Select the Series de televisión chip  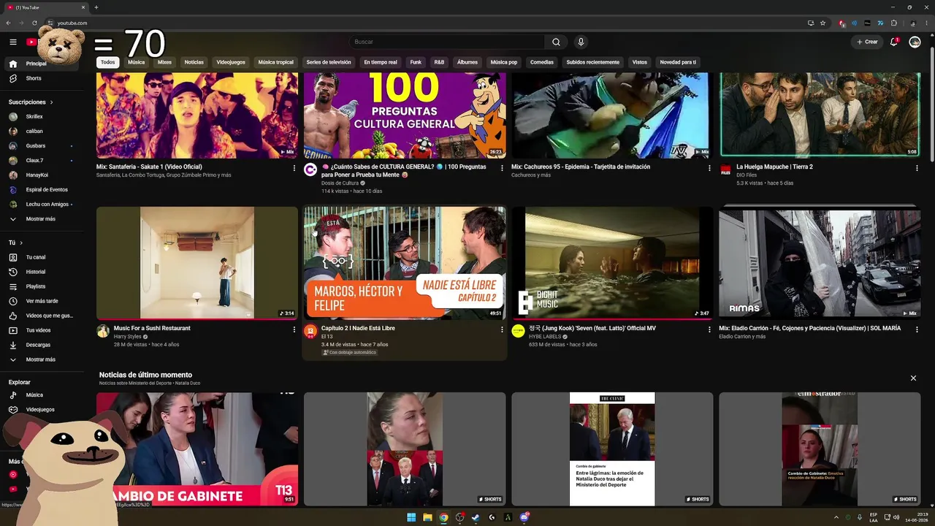[x=329, y=62]
